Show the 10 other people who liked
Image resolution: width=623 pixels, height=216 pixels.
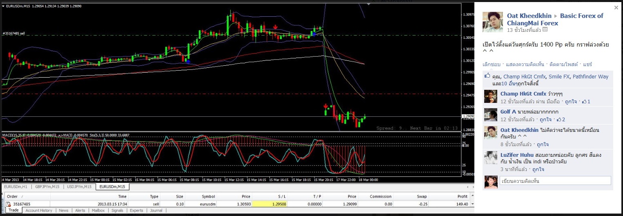pyautogui.click(x=509, y=84)
